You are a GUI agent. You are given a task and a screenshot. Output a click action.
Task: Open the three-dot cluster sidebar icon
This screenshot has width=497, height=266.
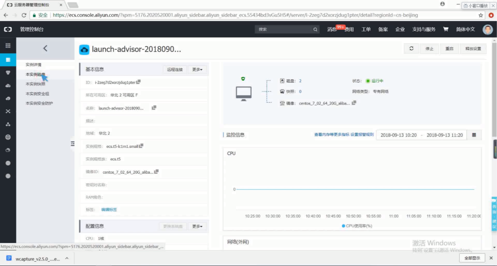(x=8, y=124)
